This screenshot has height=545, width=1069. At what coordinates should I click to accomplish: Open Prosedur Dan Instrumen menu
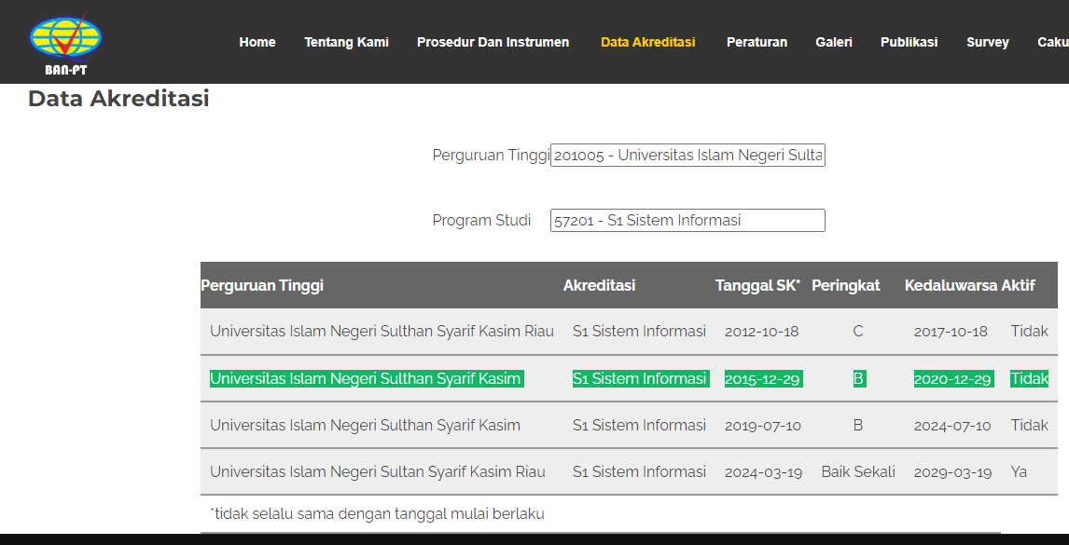(493, 42)
